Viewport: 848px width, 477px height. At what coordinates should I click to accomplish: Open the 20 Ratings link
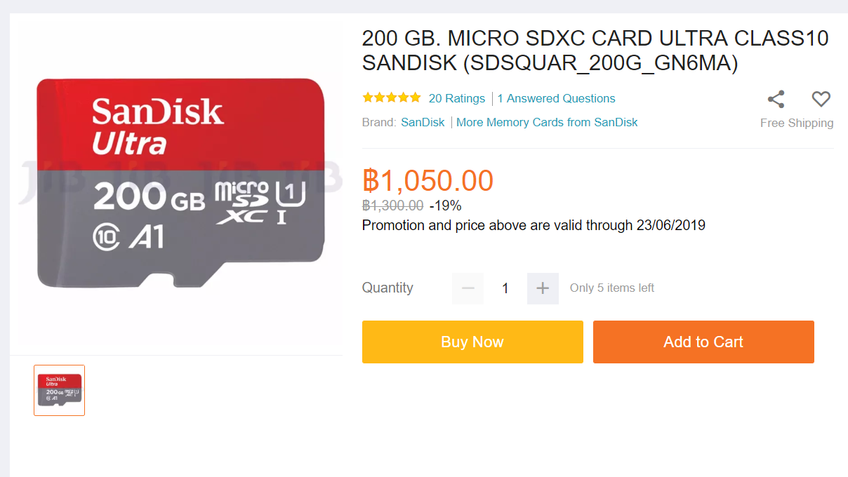(x=457, y=98)
